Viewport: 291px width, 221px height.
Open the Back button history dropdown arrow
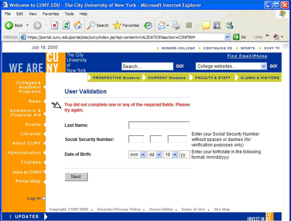pos(27,25)
